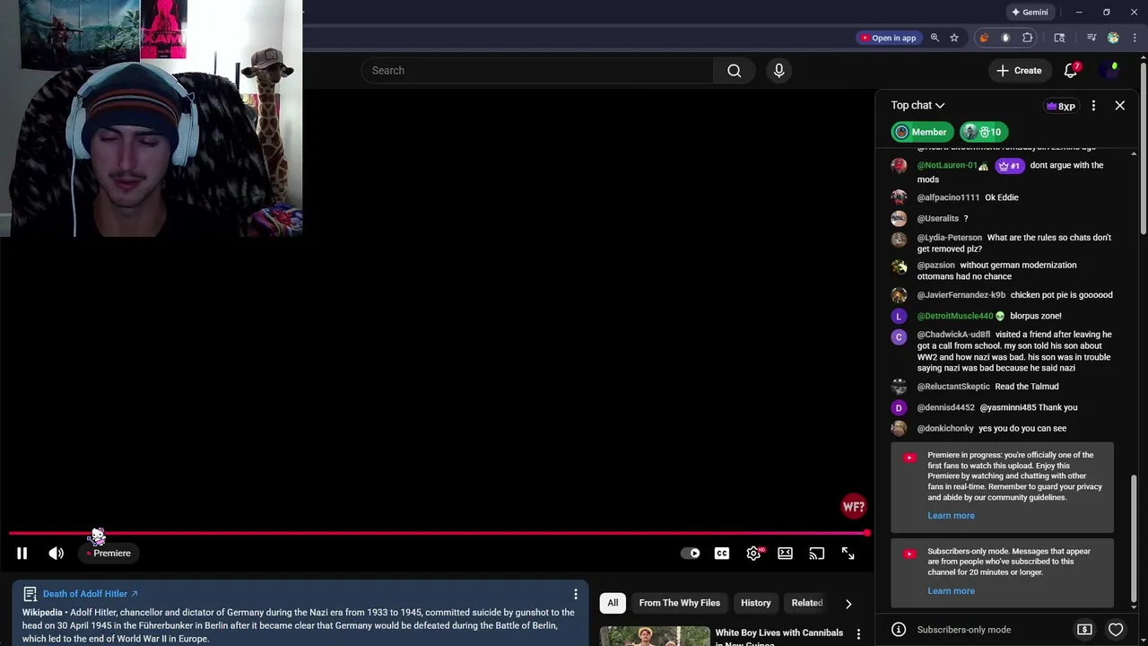Toggle closed captions CC button
Image resolution: width=1148 pixels, height=646 pixels.
[722, 554]
